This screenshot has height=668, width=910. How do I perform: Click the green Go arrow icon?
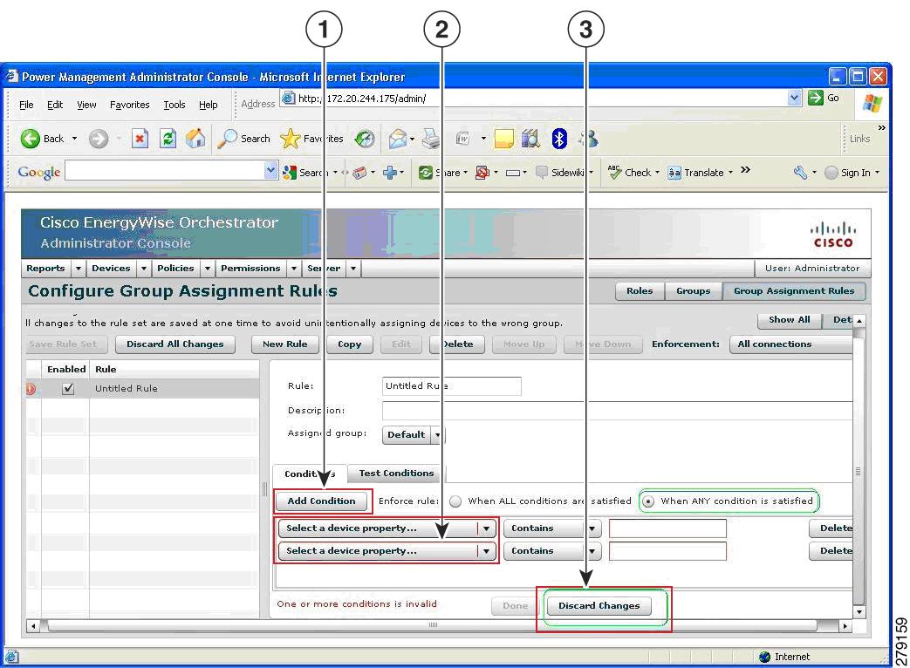coord(816,98)
